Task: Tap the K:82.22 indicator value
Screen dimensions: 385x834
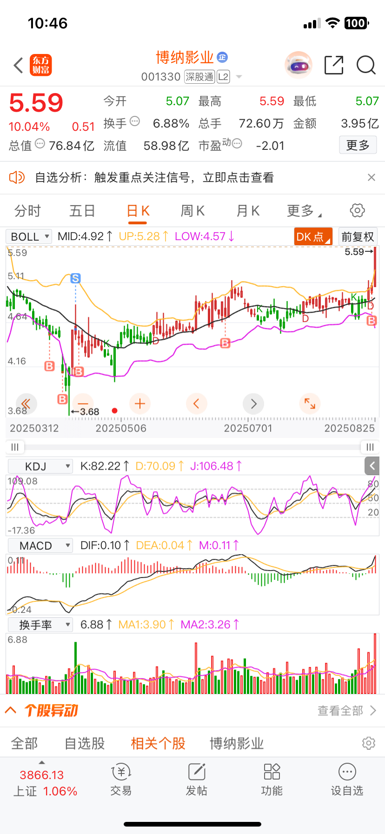Action: pyautogui.click(x=105, y=466)
